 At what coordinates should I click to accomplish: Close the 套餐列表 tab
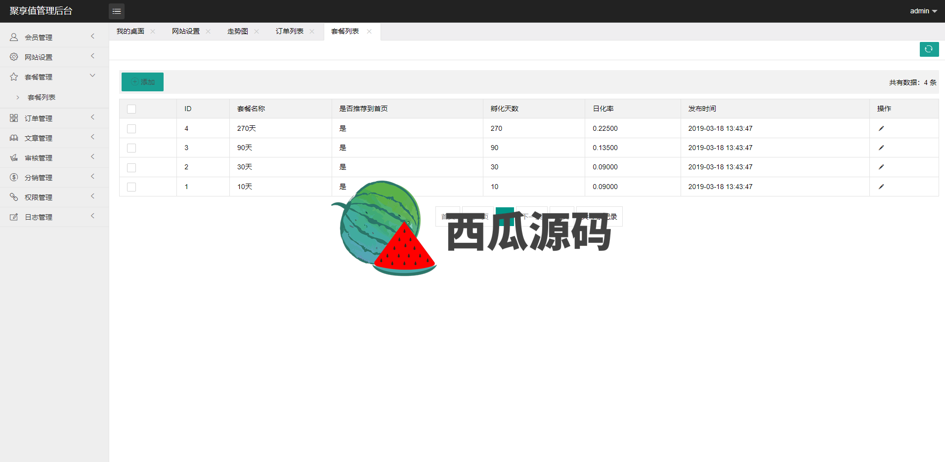[x=369, y=31]
